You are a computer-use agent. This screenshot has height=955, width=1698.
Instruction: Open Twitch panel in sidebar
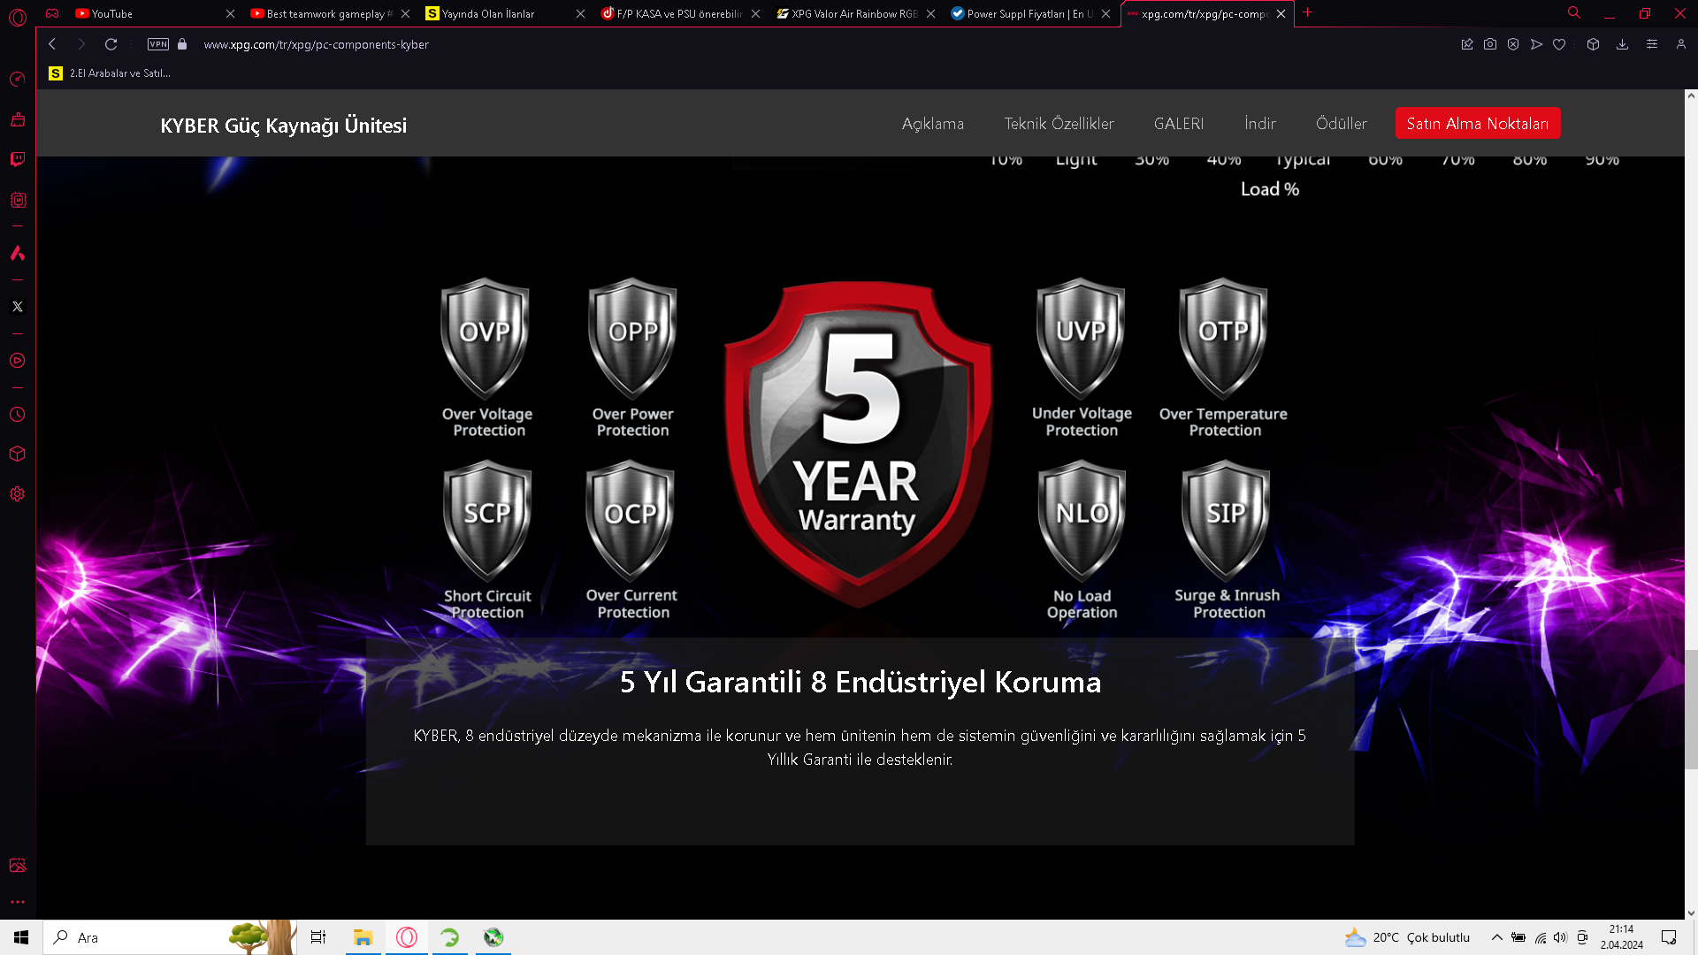point(18,159)
